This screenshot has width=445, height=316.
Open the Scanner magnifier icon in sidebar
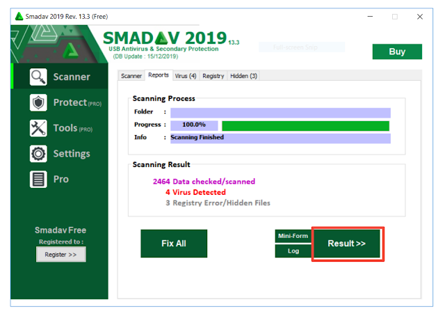pos(38,77)
